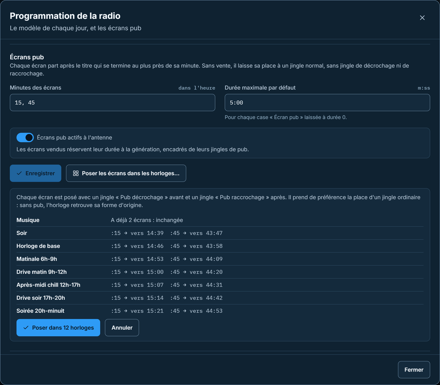Select the Drive soir 17h-20h row

(220, 298)
